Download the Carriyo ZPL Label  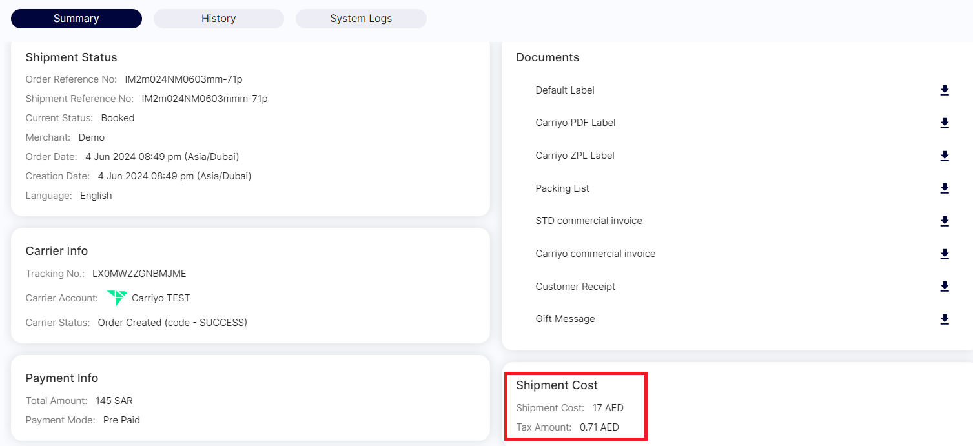click(x=944, y=156)
